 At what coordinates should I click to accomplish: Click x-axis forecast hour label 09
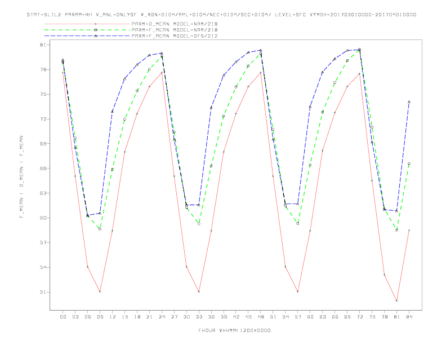[100, 317]
